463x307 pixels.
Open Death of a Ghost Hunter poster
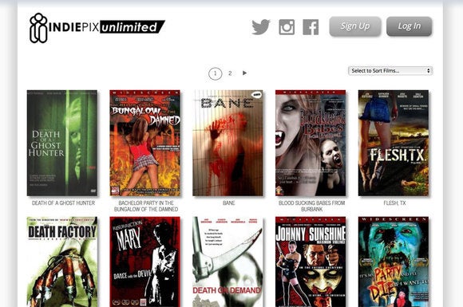(62, 143)
